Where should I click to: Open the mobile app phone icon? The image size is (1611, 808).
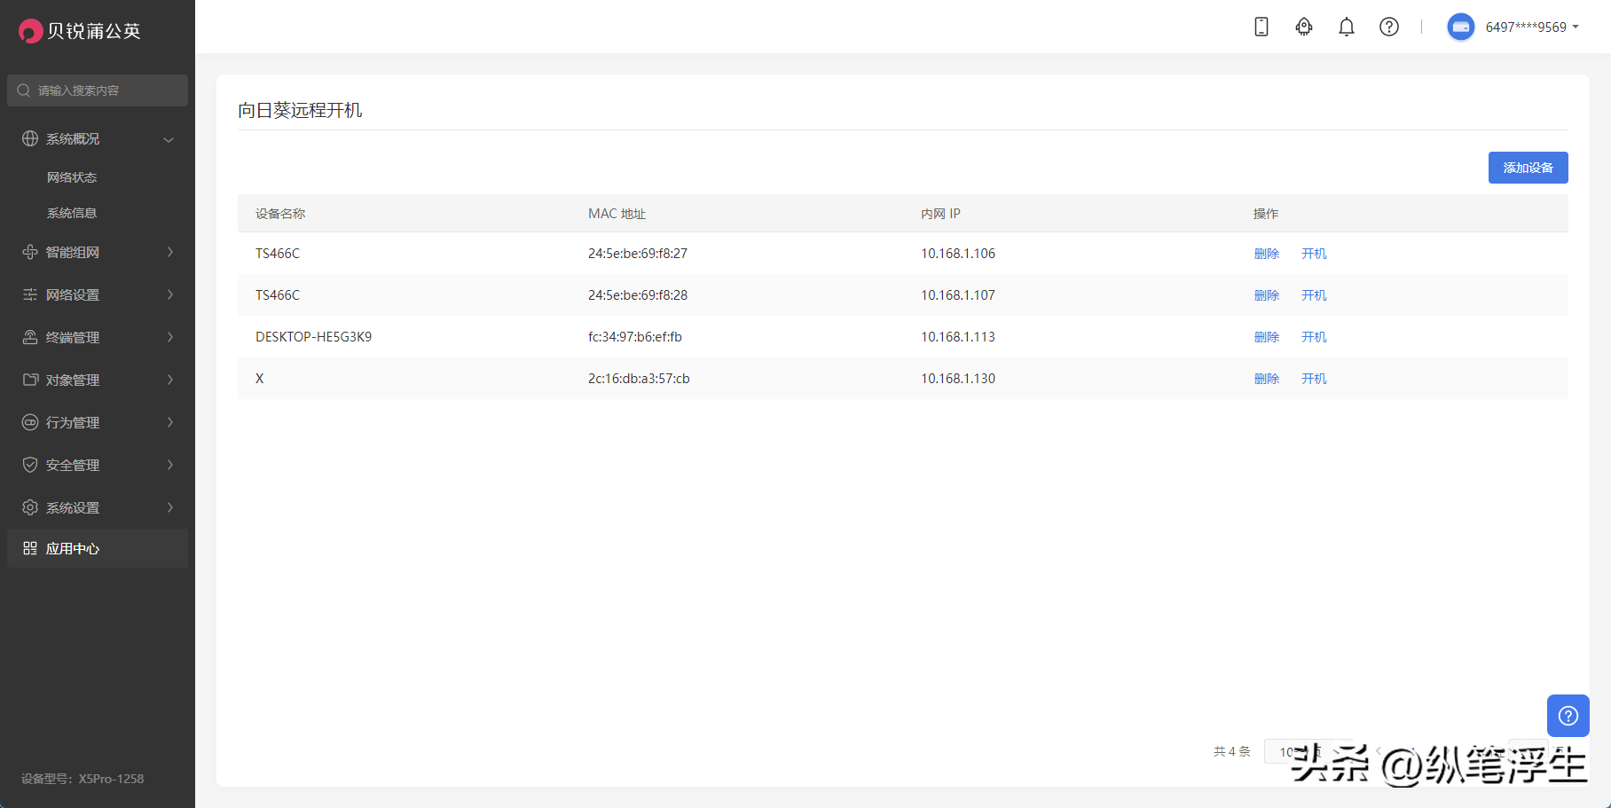click(x=1261, y=27)
